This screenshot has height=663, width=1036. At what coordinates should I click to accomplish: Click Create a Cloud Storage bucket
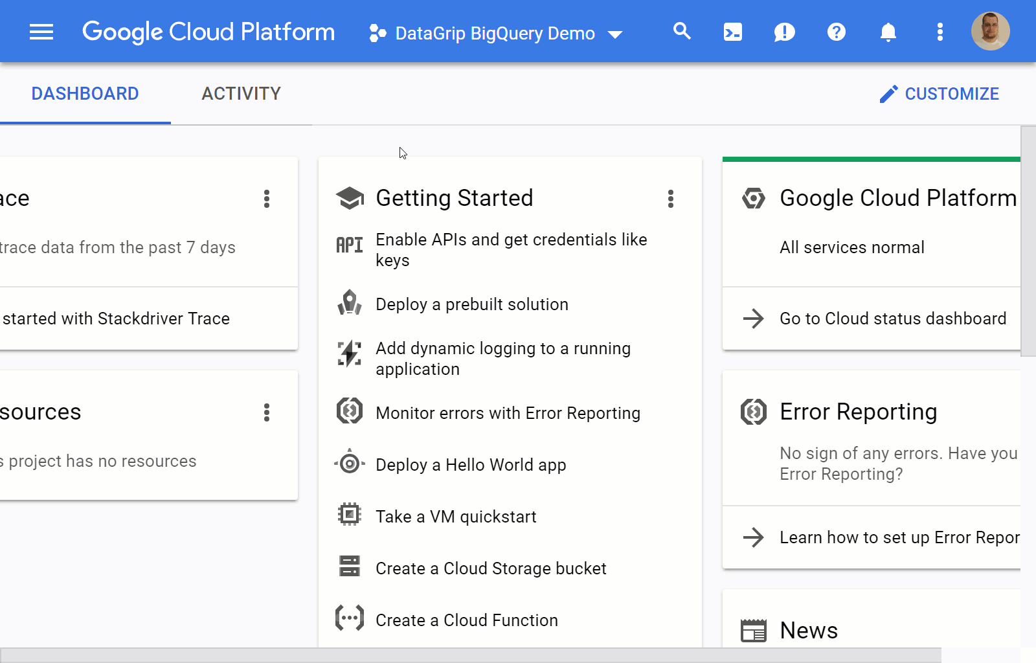(491, 568)
